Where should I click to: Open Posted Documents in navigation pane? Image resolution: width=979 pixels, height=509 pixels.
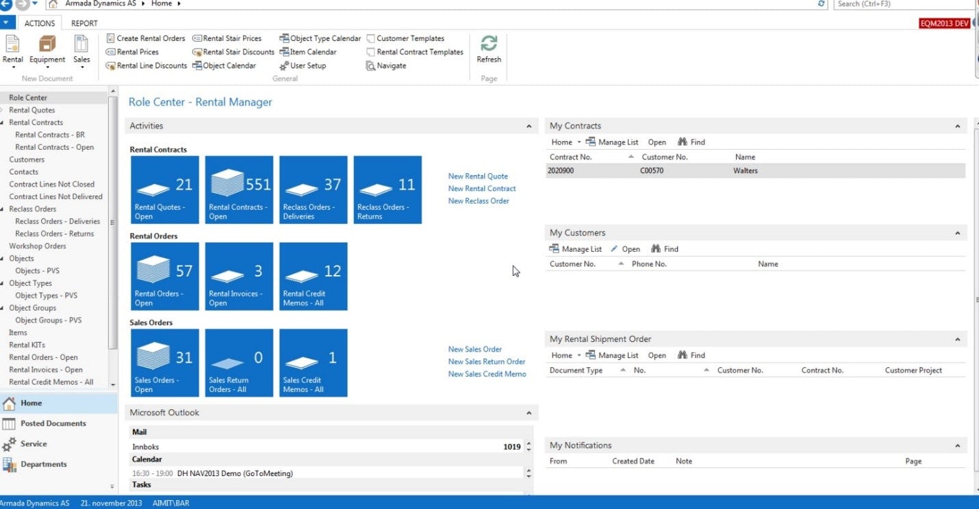pyautogui.click(x=59, y=423)
